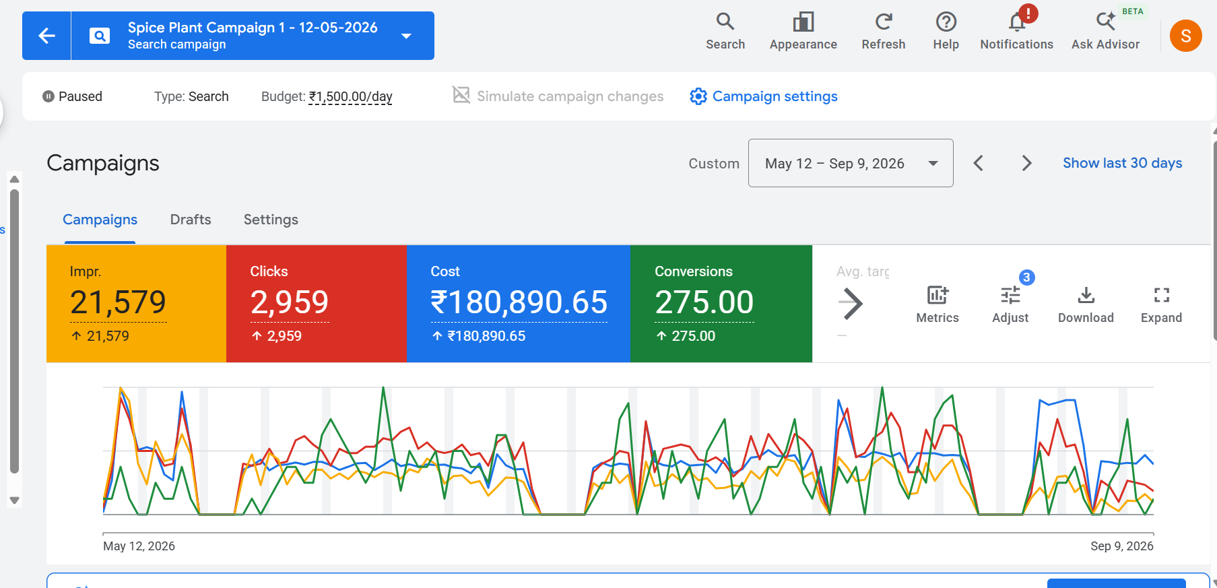Show next metric scorecard with right chevron
The width and height of the screenshot is (1217, 588).
point(851,303)
